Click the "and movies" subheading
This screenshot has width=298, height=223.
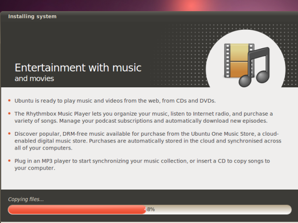coord(34,79)
